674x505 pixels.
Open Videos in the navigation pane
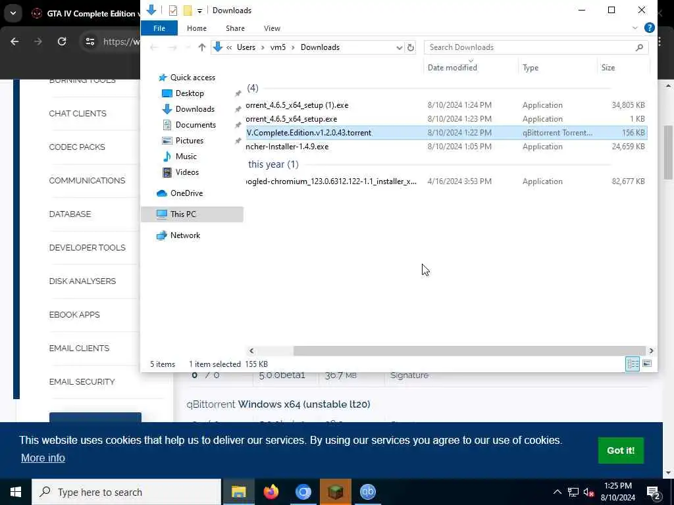tap(187, 172)
